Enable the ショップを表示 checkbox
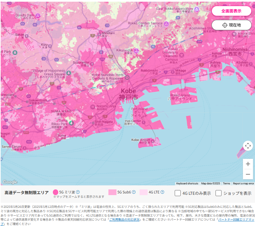255x226 pixels. (x=219, y=193)
